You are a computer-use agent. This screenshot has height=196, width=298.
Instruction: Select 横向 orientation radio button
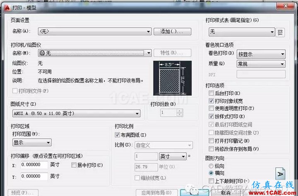click(211, 173)
